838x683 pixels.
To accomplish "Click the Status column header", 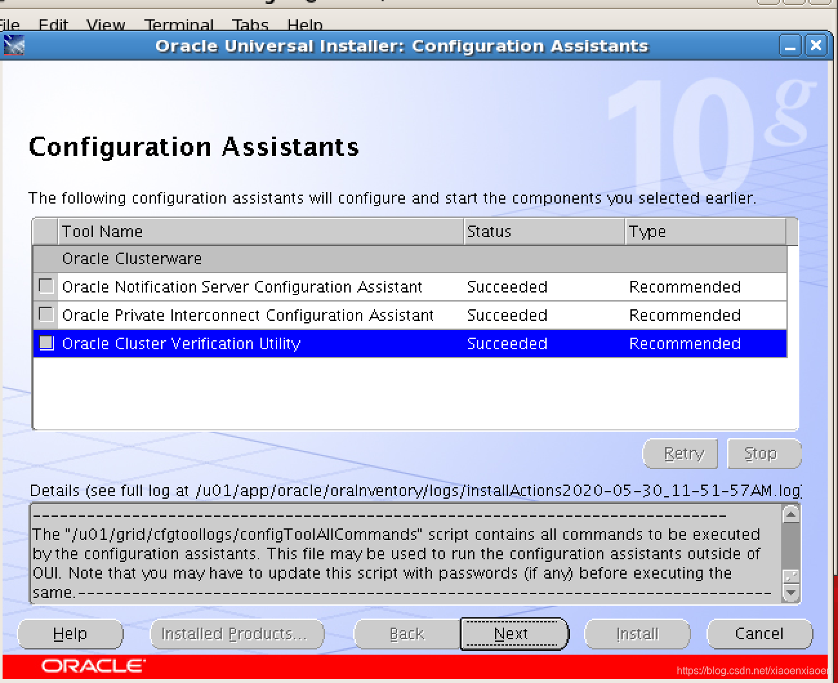I will click(544, 231).
